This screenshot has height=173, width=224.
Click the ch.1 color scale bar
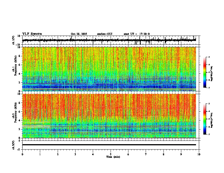(204, 72)
